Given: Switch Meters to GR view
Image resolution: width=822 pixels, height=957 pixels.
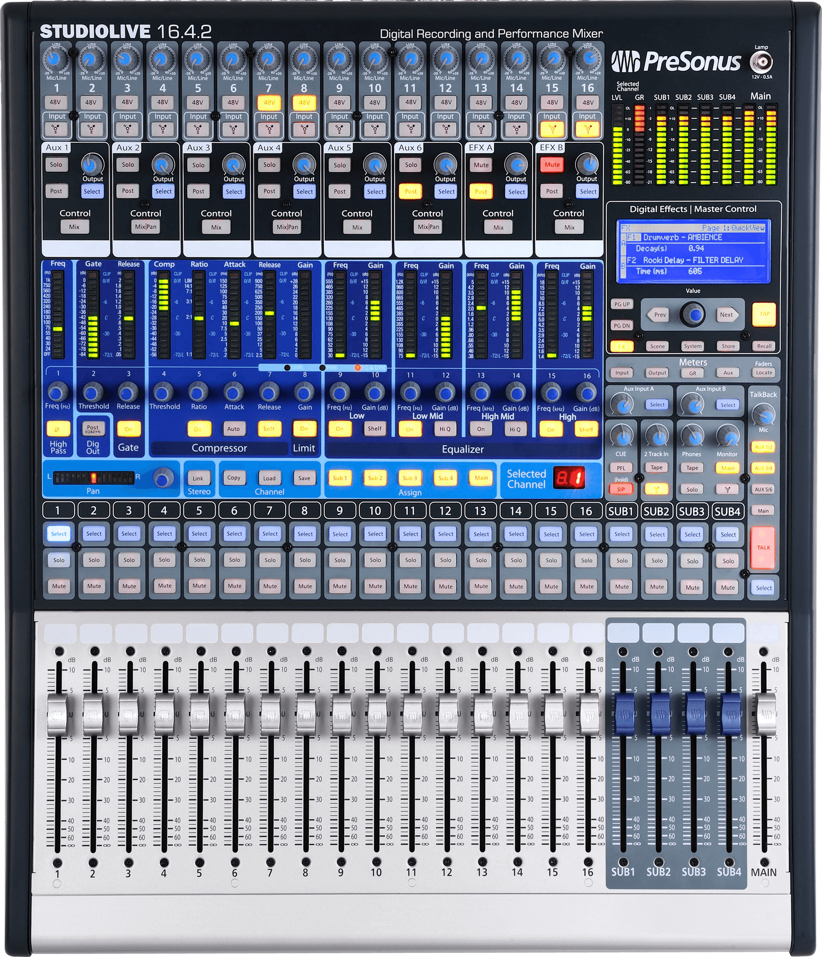Looking at the screenshot, I should [x=692, y=373].
